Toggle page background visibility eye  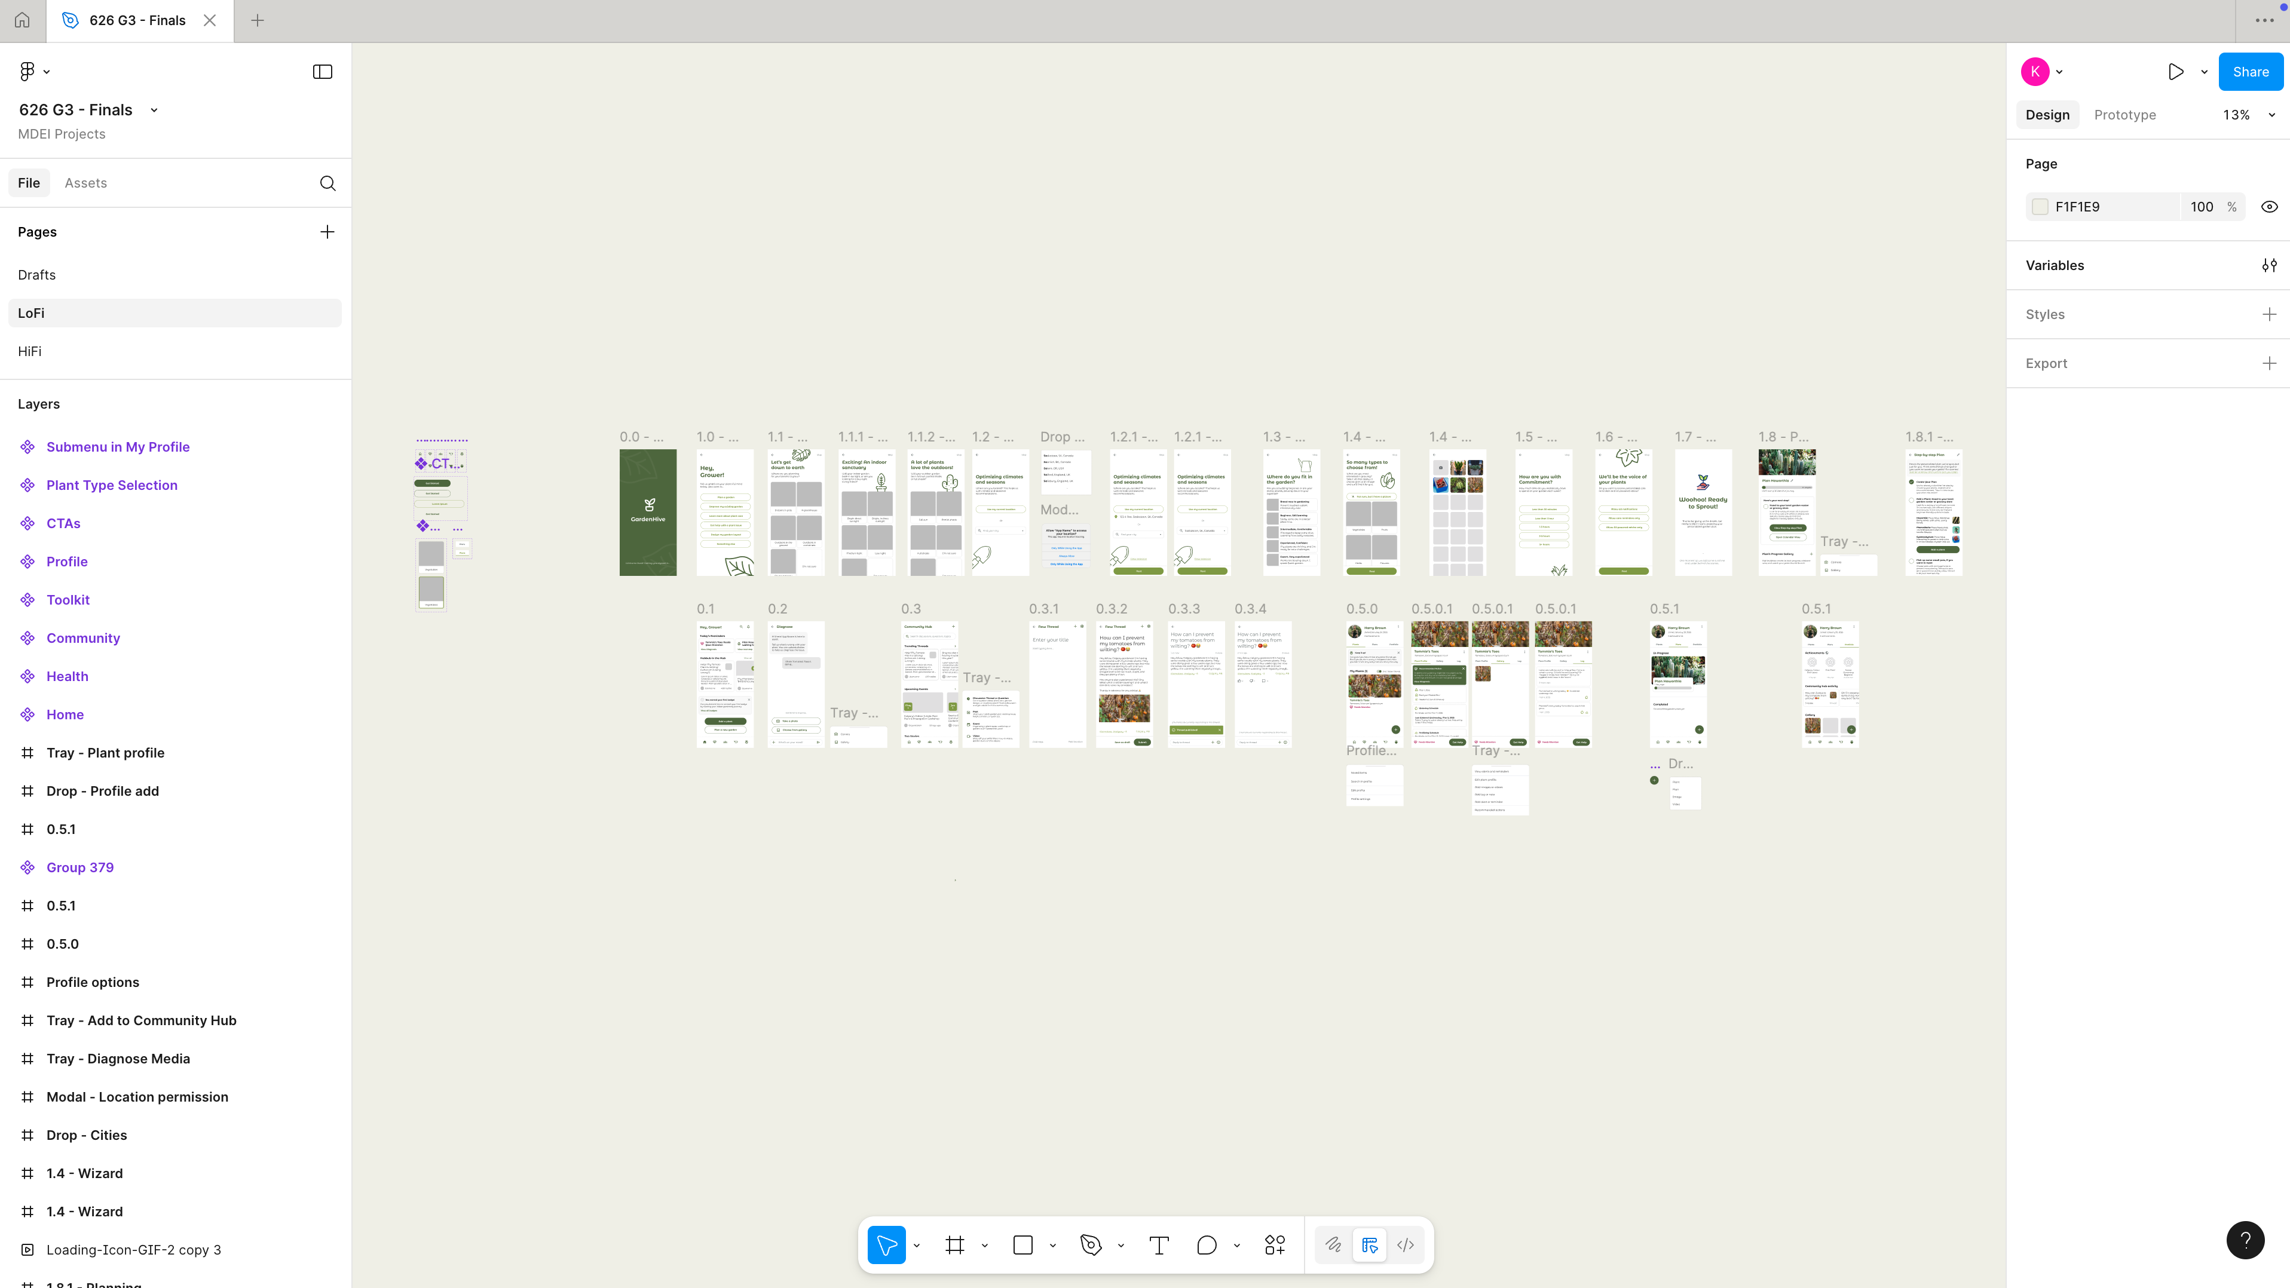(x=2268, y=207)
